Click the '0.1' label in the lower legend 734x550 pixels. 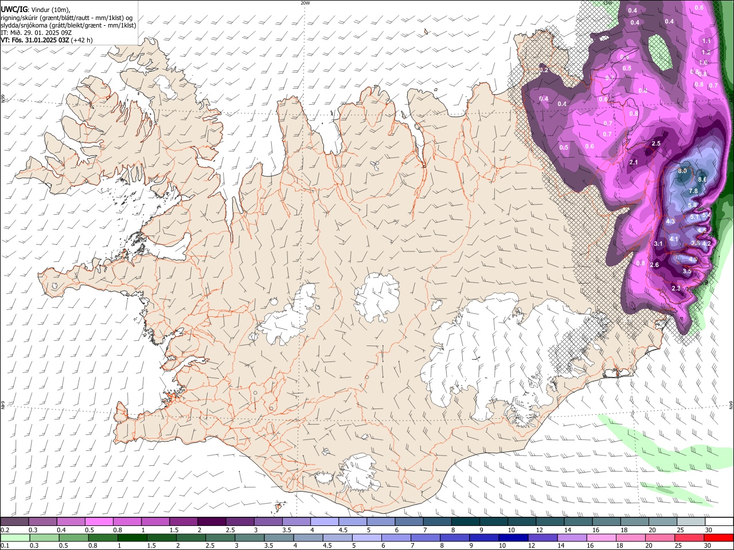5,545
